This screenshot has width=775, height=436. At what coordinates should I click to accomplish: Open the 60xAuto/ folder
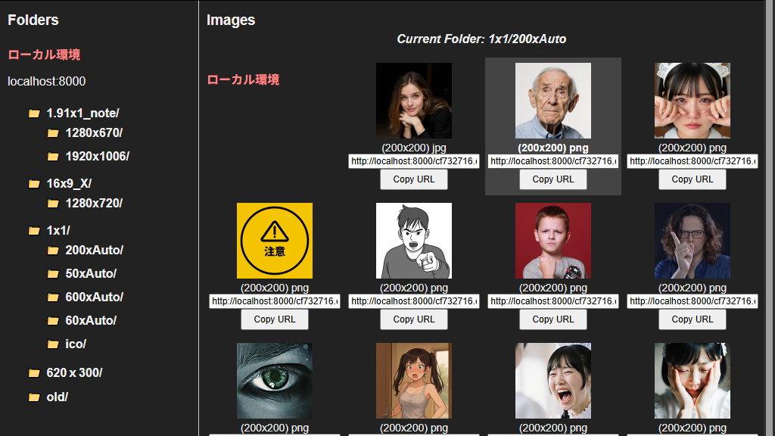(x=91, y=321)
